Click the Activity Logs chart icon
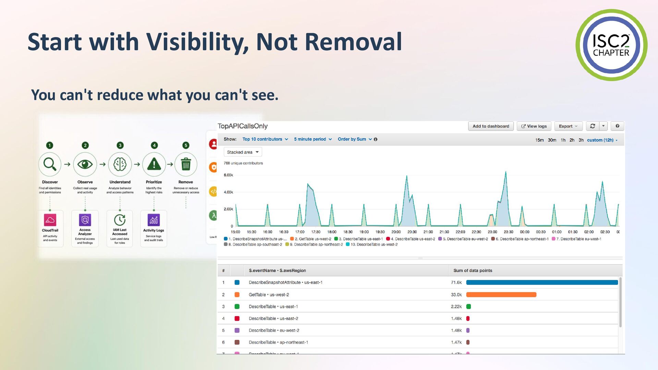Screen dimensions: 658x370 (154, 220)
